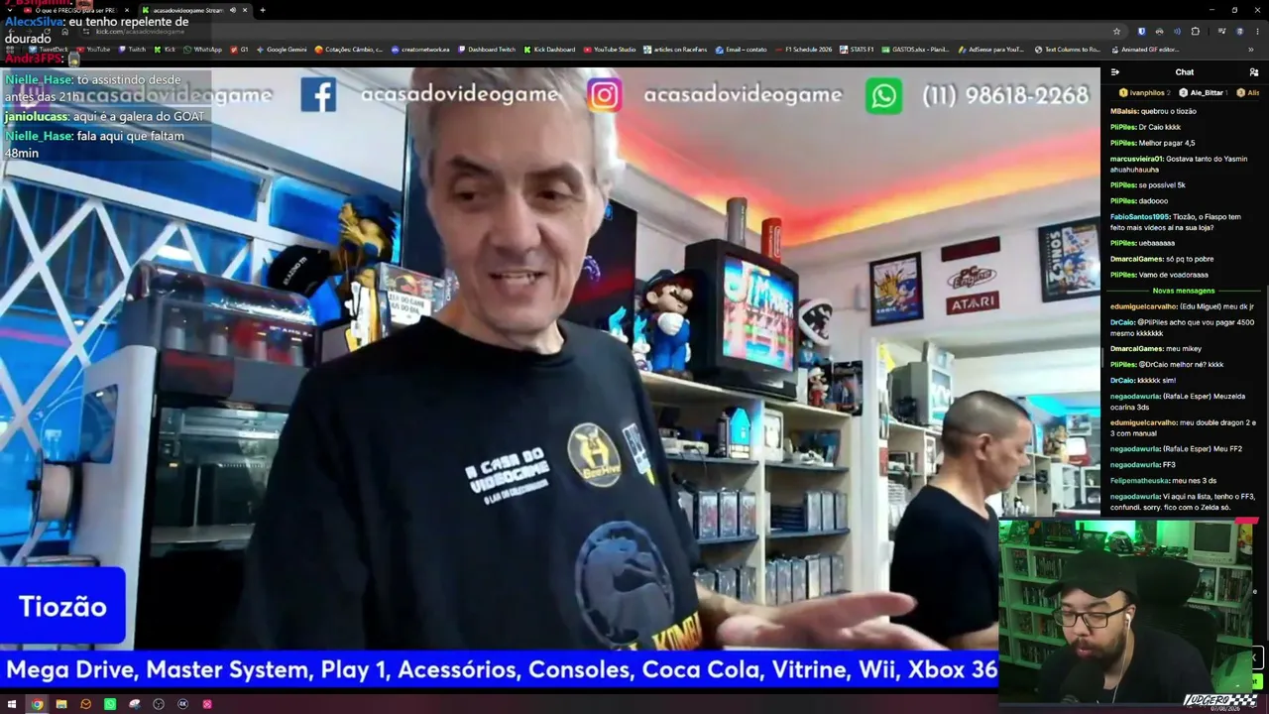Open Google Chrome from the taskbar
1269x714 pixels.
click(37, 704)
